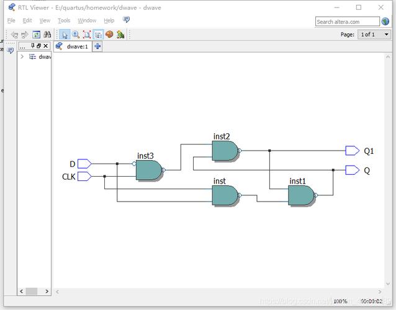
Task: Select the Zoom tool magnifier icon
Action: coord(76,34)
